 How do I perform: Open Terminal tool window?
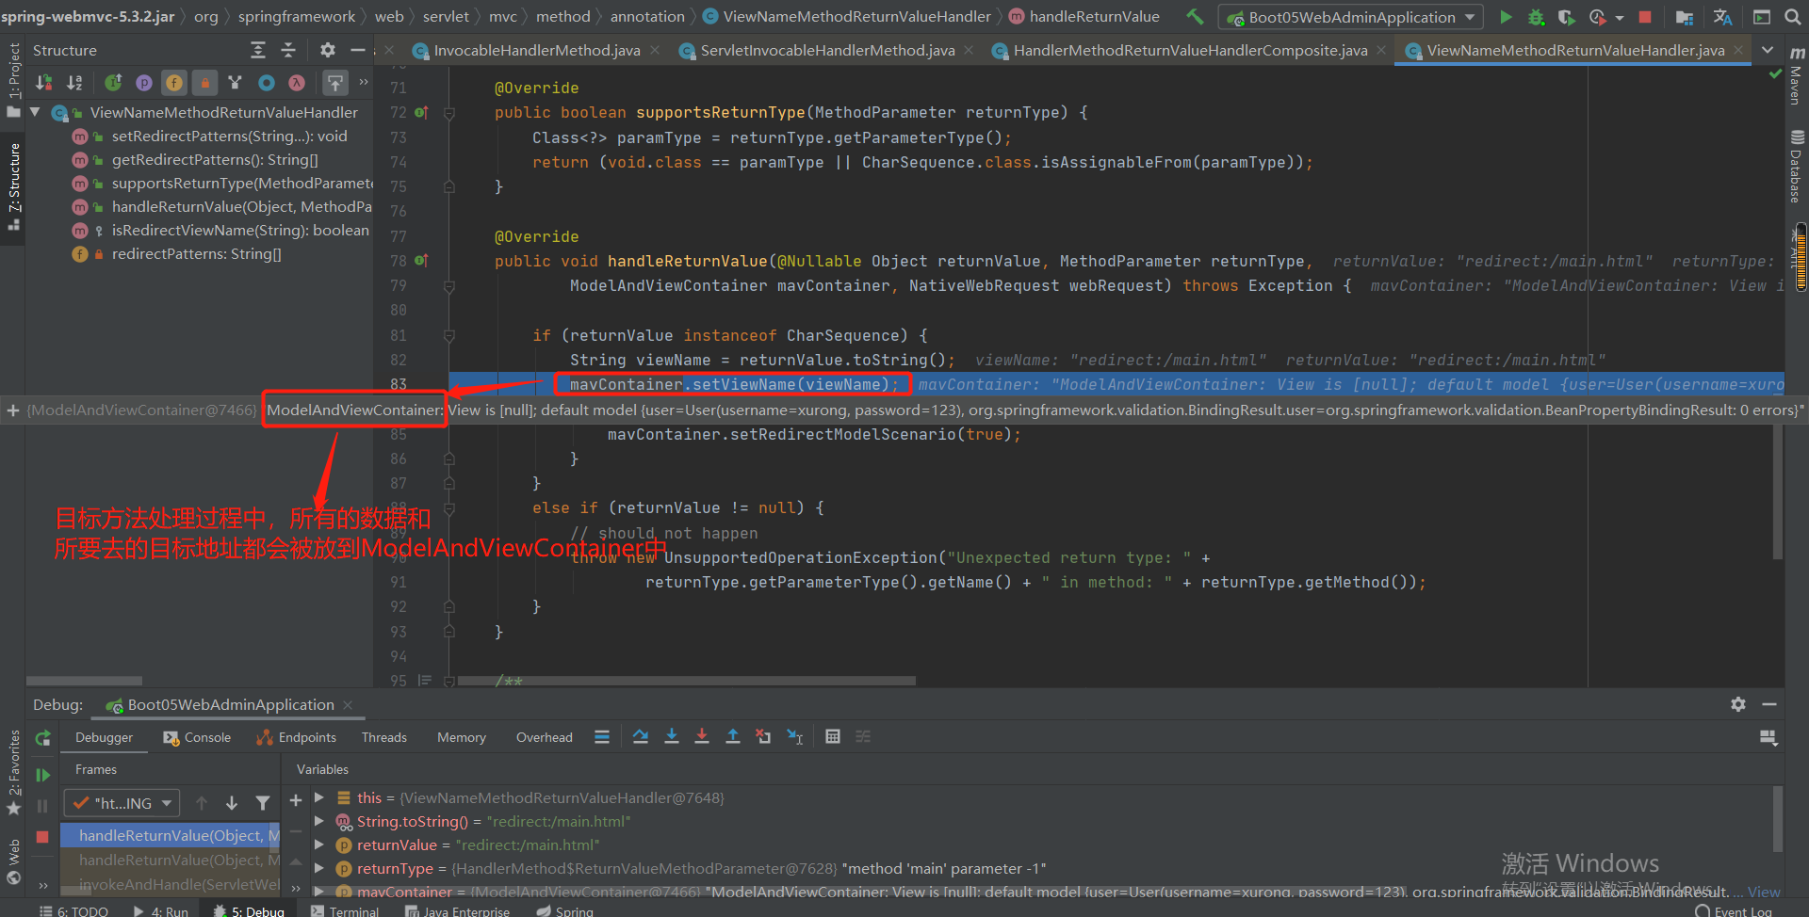[x=344, y=910]
